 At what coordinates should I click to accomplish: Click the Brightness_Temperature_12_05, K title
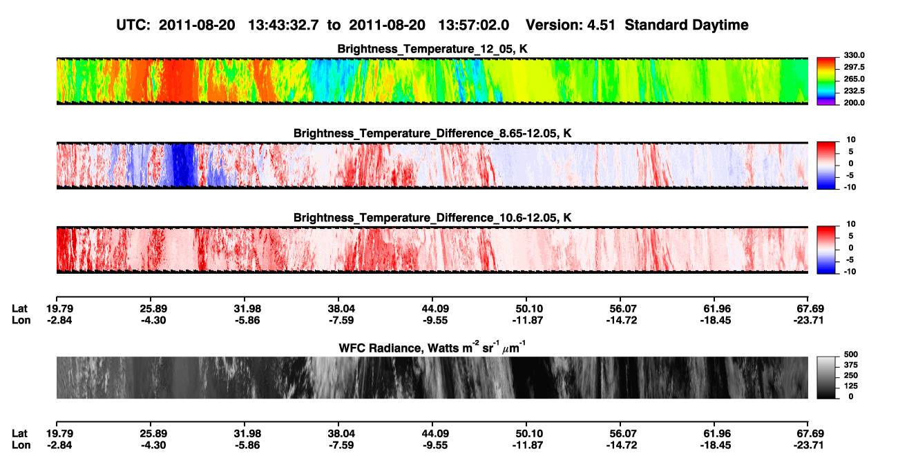pos(432,49)
